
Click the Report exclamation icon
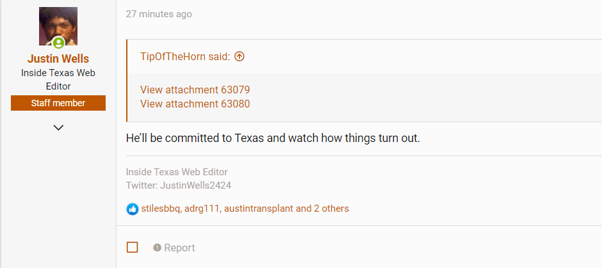[x=157, y=248]
